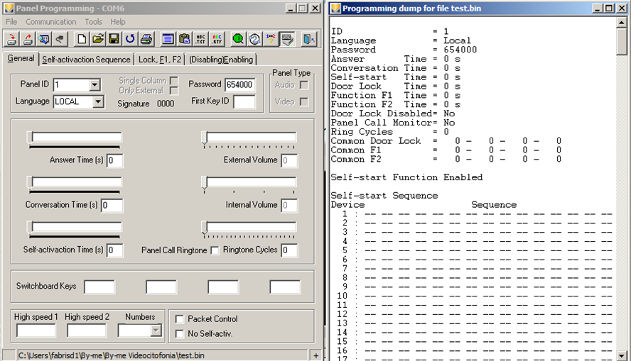631x361 pixels.
Task: Open a file via folder icon
Action: 98,39
